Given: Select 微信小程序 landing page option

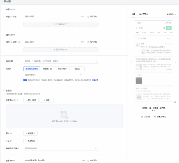Looking at the screenshot, I should click(x=62, y=69).
